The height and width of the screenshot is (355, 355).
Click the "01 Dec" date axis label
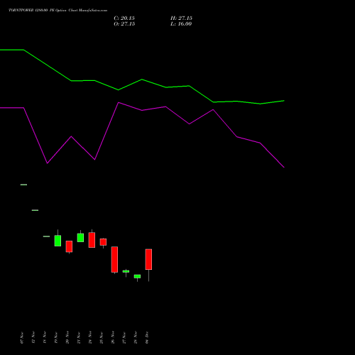pyautogui.click(x=147, y=337)
